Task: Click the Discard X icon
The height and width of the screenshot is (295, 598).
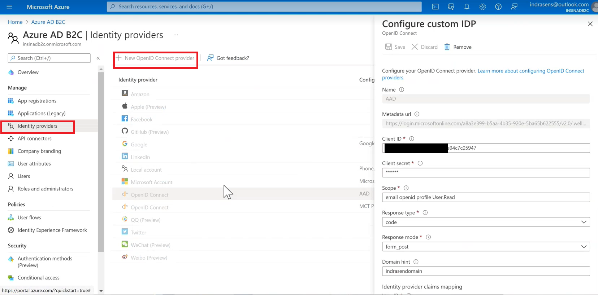Action: click(x=415, y=47)
